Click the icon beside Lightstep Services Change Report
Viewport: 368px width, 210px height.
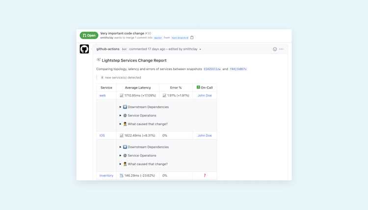tap(99, 60)
